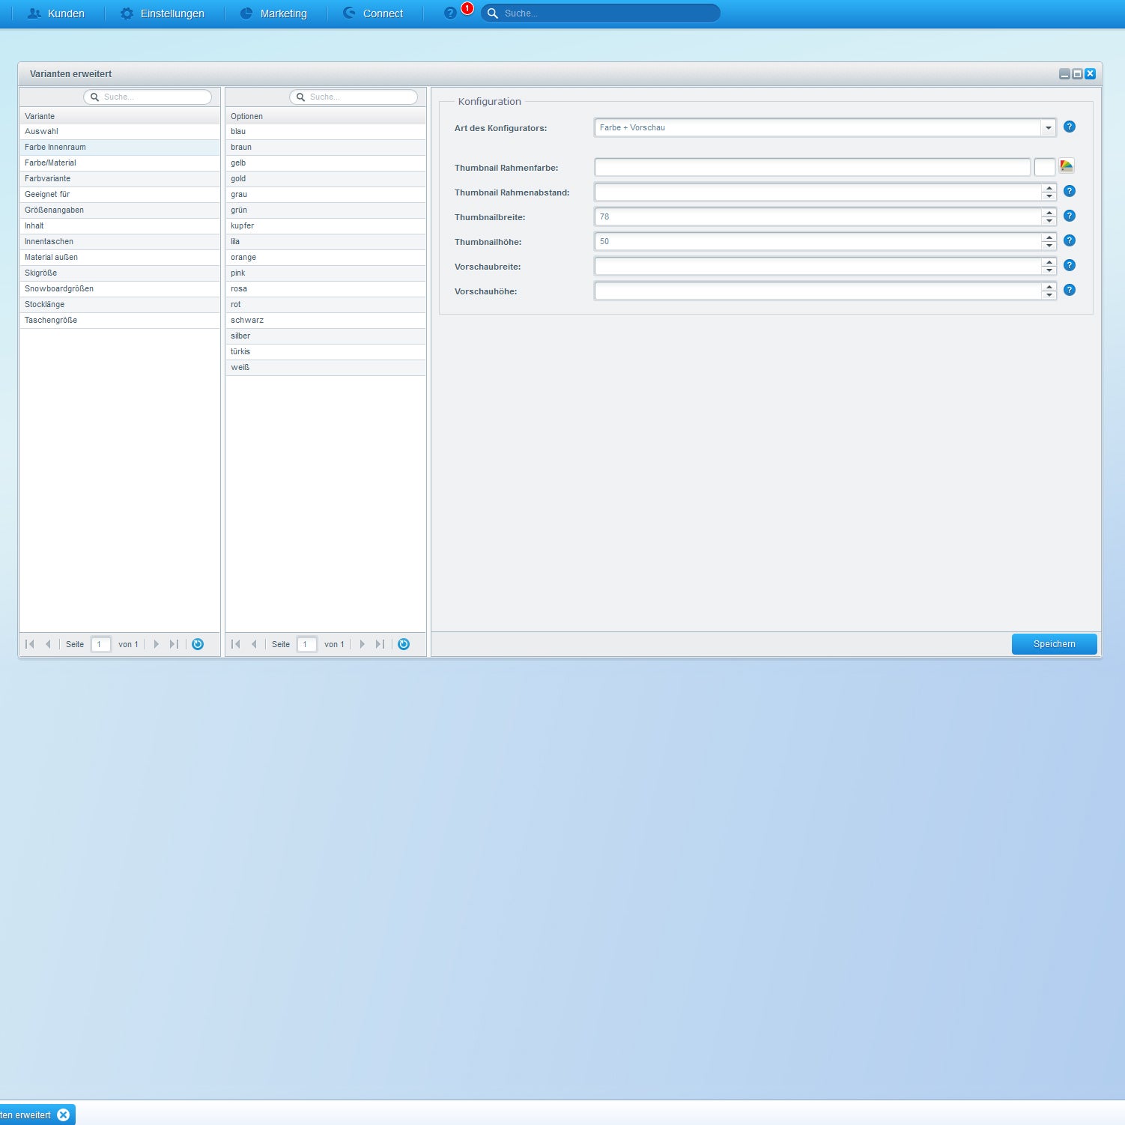1125x1125 pixels.
Task: Go to previous page of Variante list
Action: click(x=48, y=644)
